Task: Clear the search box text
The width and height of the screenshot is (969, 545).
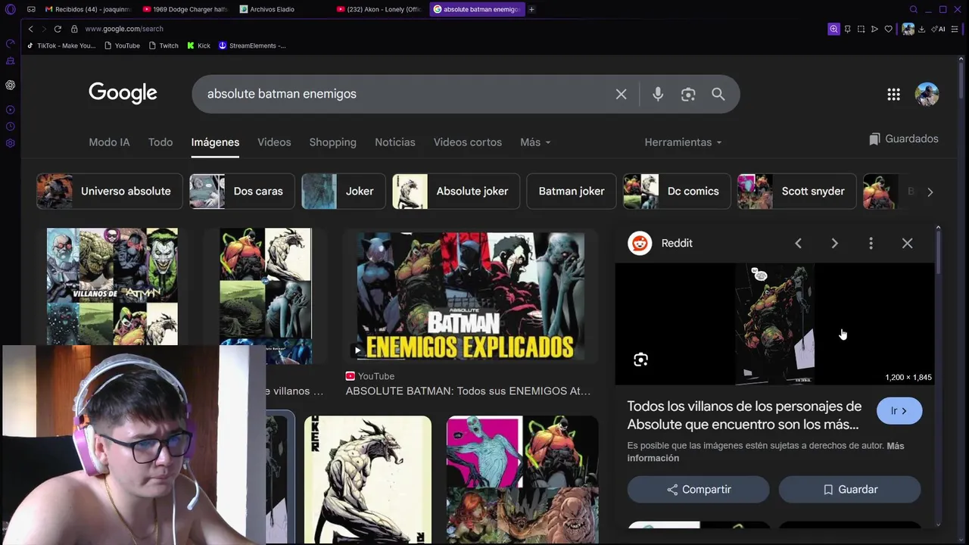Action: (x=621, y=94)
